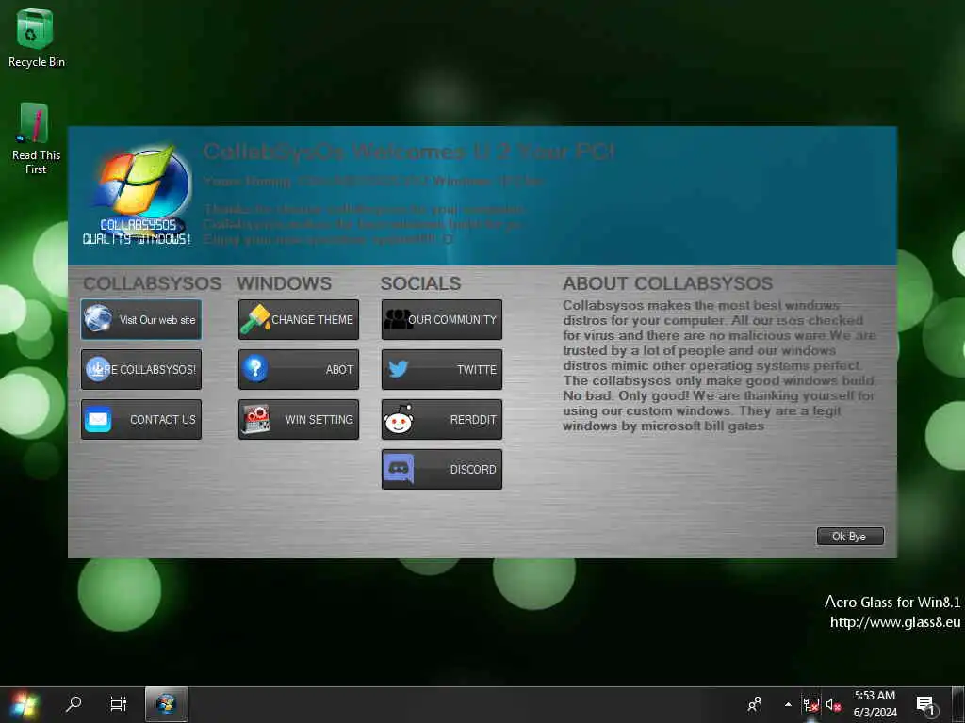The height and width of the screenshot is (723, 965).
Task: Click the Show Desktop strip on the taskbar edge
Action: [958, 704]
